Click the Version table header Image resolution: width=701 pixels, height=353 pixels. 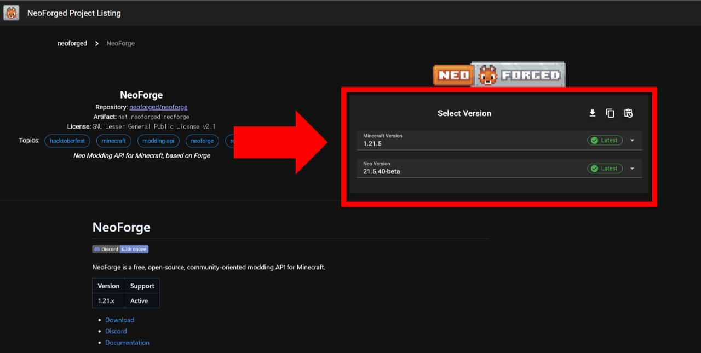click(108, 286)
